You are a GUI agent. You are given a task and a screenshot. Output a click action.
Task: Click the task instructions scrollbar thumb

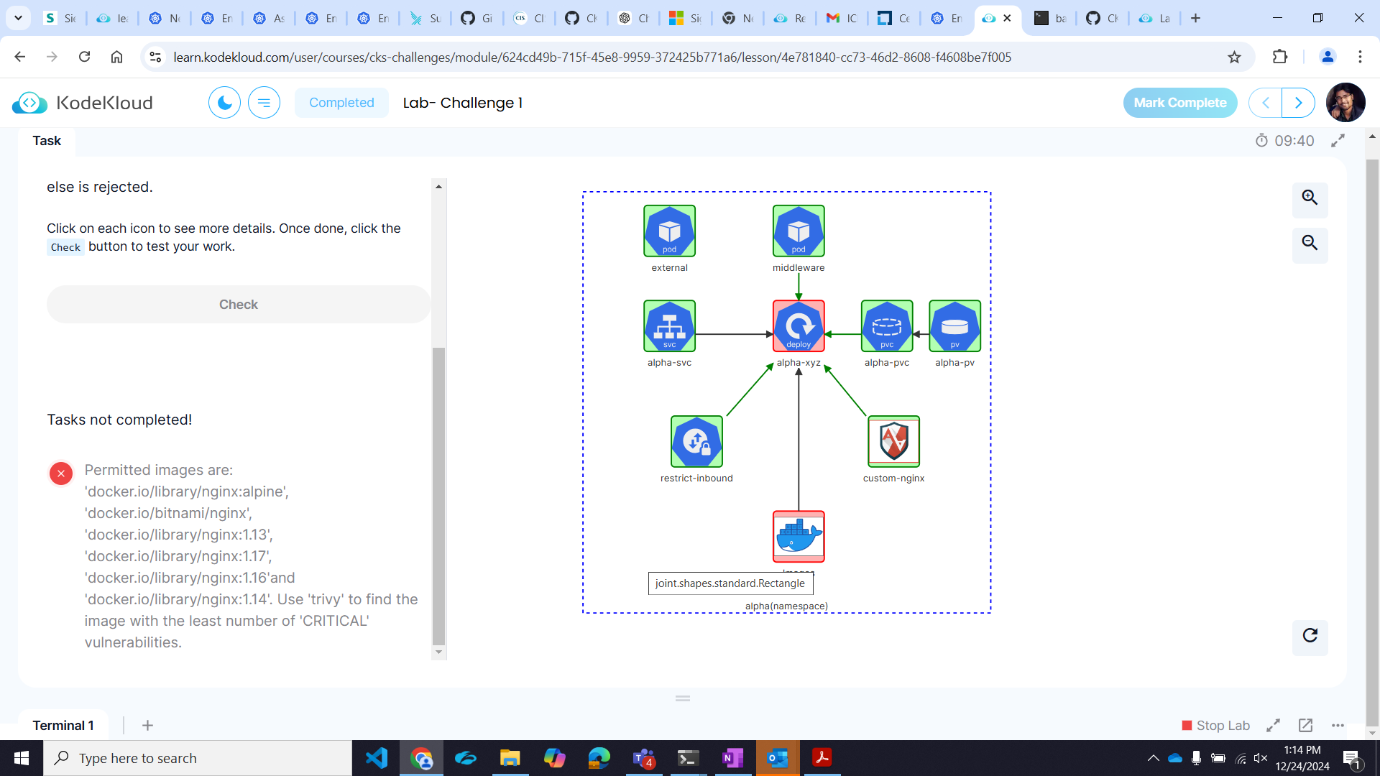tap(438, 496)
